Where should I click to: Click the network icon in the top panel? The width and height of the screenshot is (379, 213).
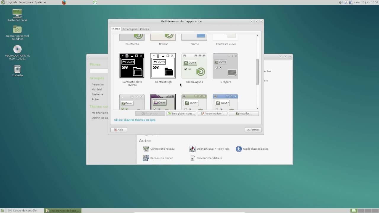[x=351, y=2]
